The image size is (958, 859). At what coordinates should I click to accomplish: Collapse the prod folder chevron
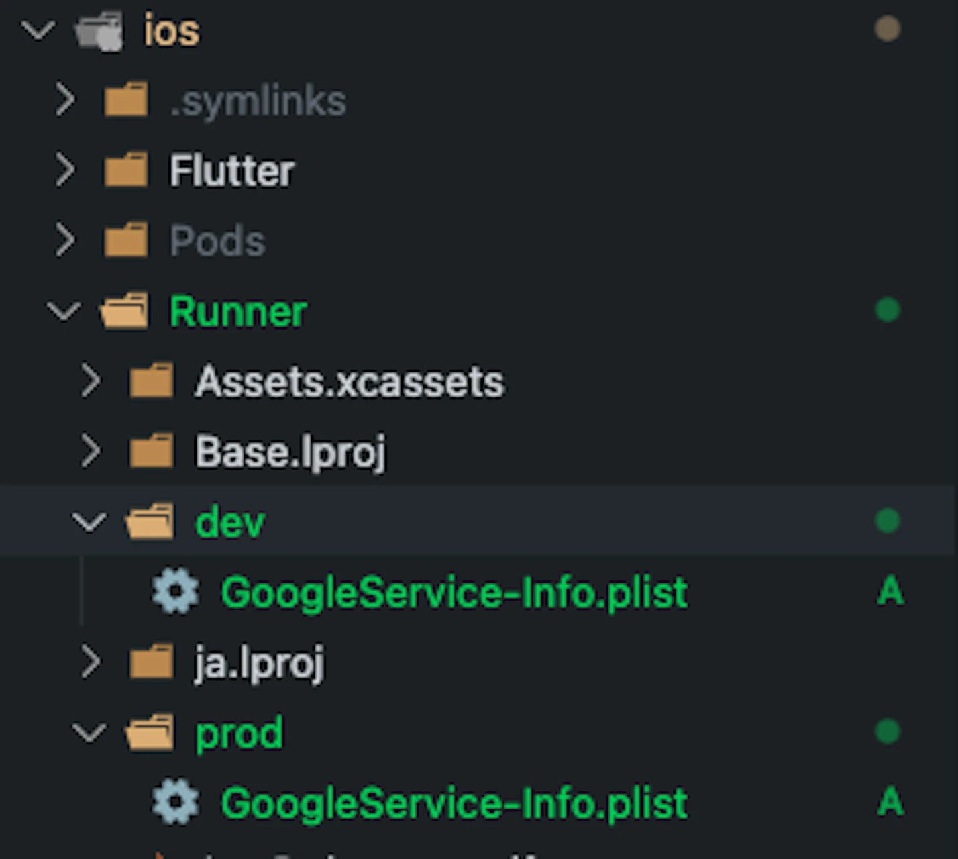click(89, 732)
